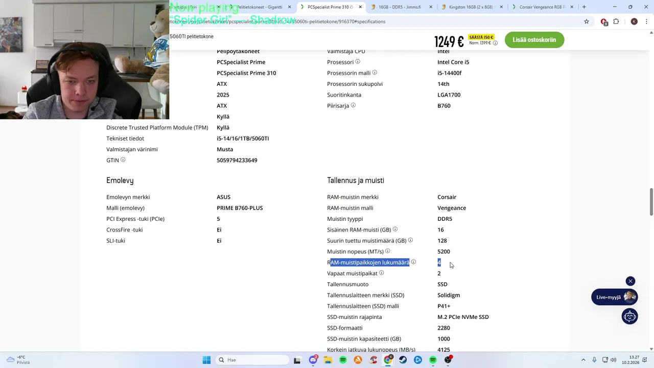Open Google Chrome taskbar icon
Screen dimensions: 654x368
(x=388, y=360)
